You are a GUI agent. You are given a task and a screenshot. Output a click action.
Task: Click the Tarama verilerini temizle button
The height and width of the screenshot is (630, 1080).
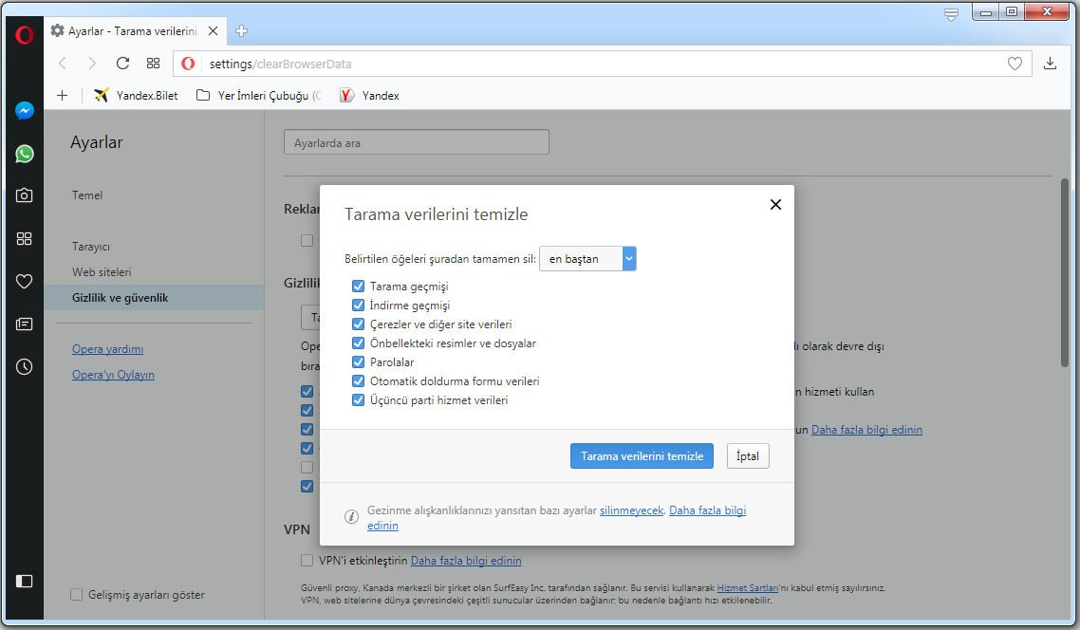pos(642,456)
